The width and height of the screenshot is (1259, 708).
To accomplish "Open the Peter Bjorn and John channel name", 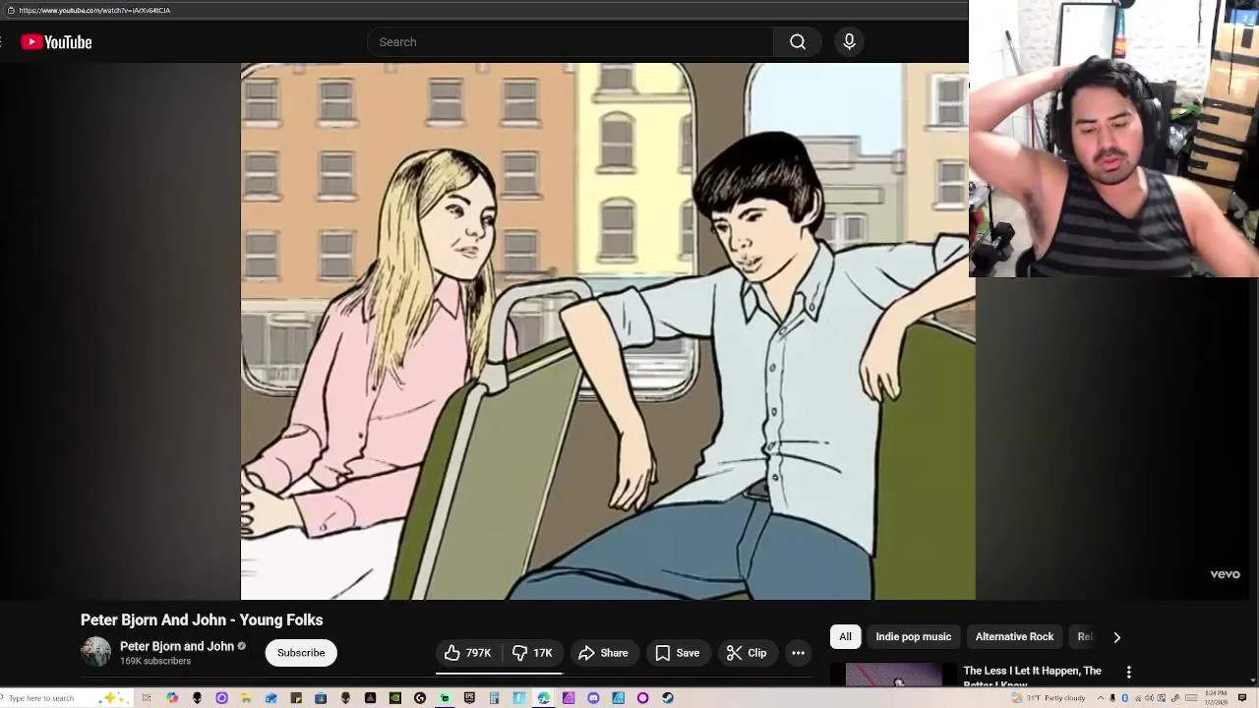I will pos(177,646).
